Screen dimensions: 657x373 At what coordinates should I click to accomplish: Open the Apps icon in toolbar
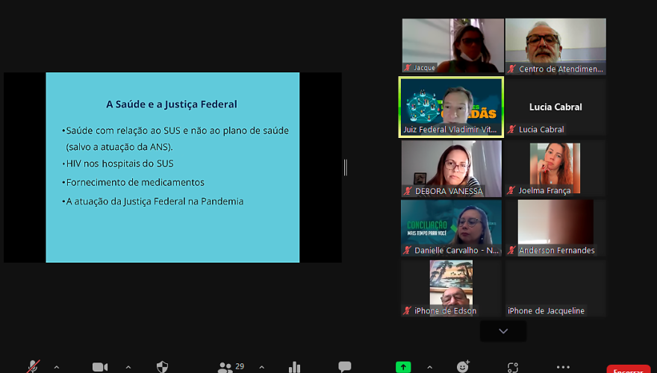(513, 367)
